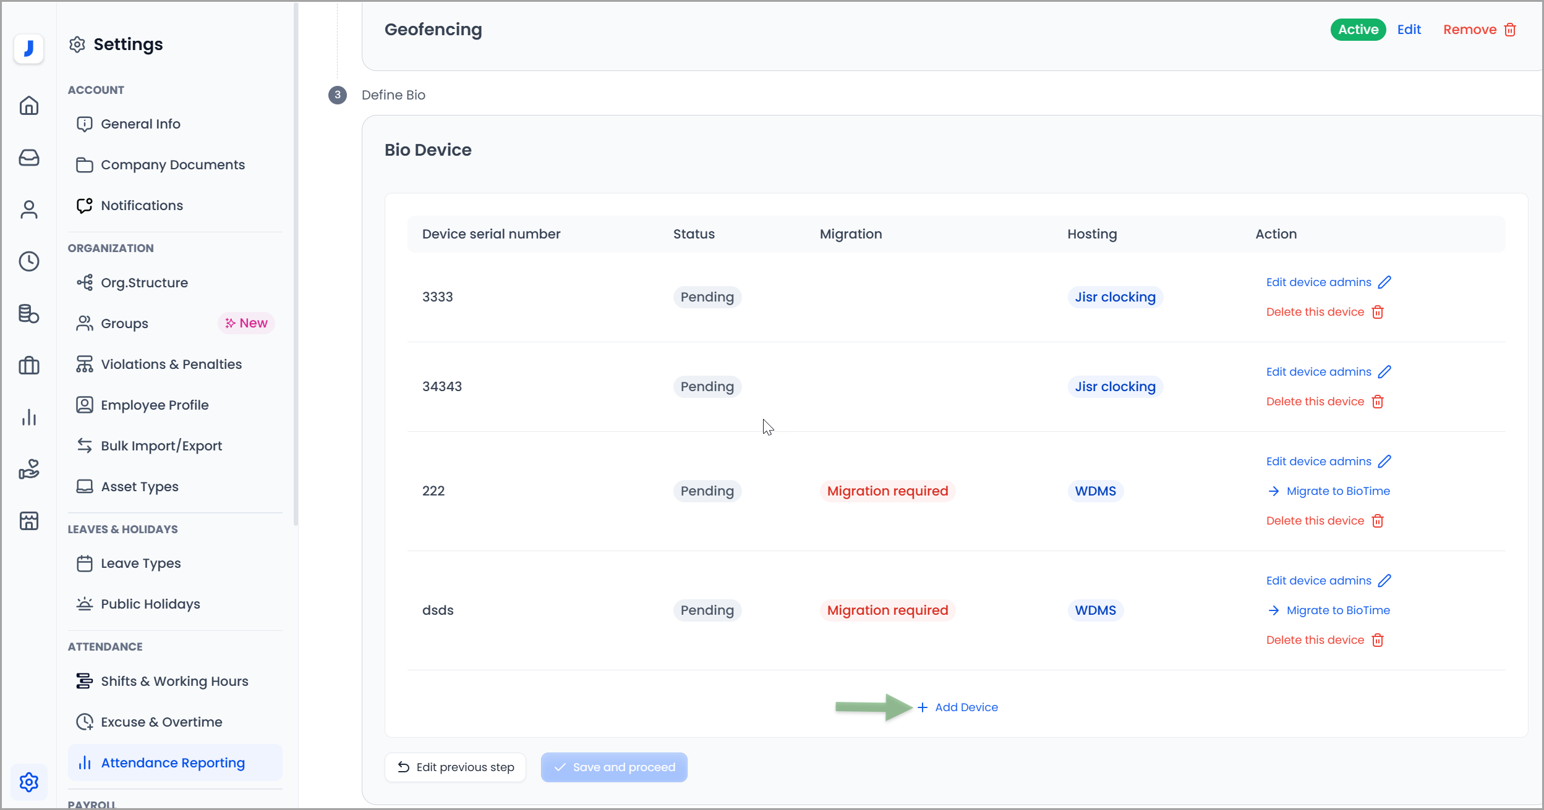Screen dimensions: 1544x810
Task: Open the clock attendance icon in rail
Action: (28, 261)
